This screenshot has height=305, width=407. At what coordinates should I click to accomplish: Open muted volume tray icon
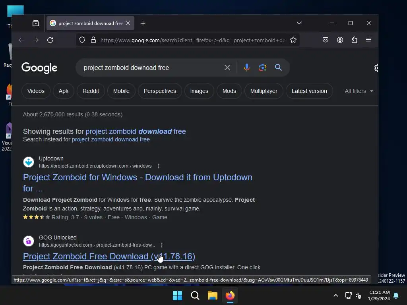[359, 295]
